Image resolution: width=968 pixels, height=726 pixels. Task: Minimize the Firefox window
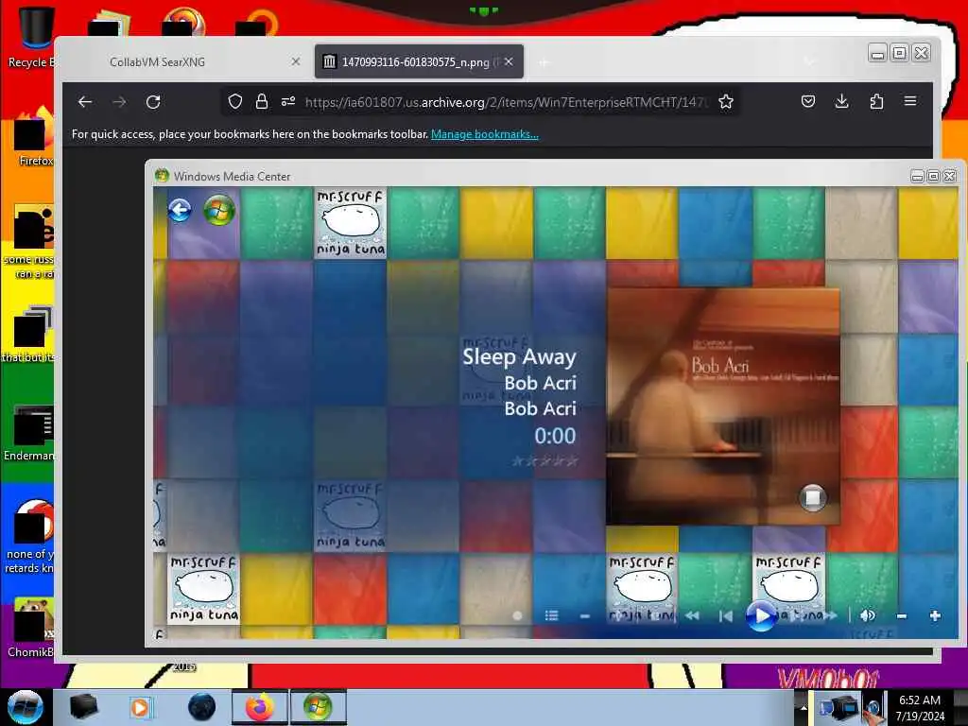click(x=877, y=54)
